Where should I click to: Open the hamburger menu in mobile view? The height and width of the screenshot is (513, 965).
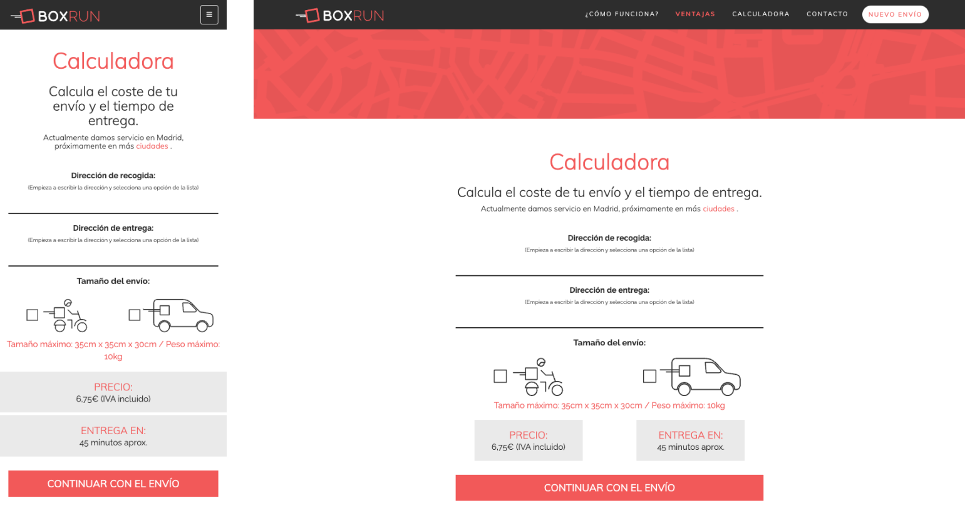tap(209, 15)
